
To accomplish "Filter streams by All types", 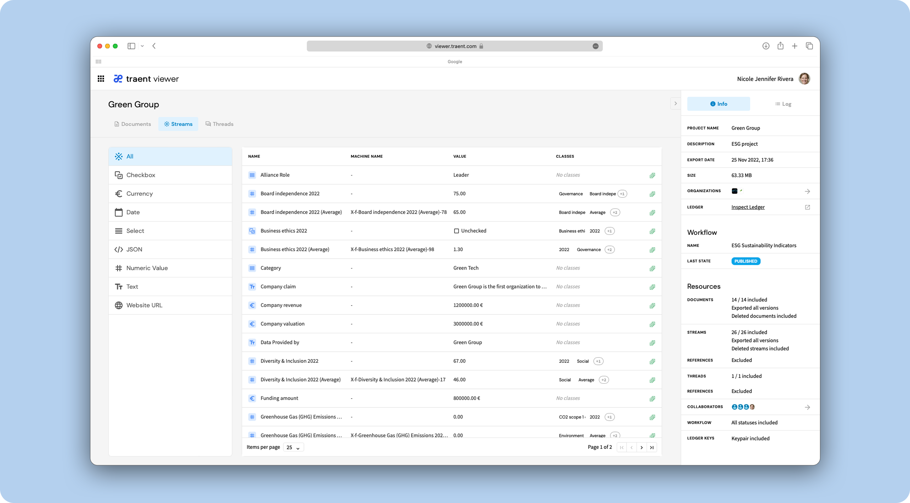I will tap(170, 156).
